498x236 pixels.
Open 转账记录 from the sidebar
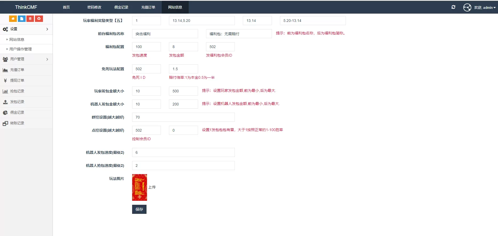17,123
